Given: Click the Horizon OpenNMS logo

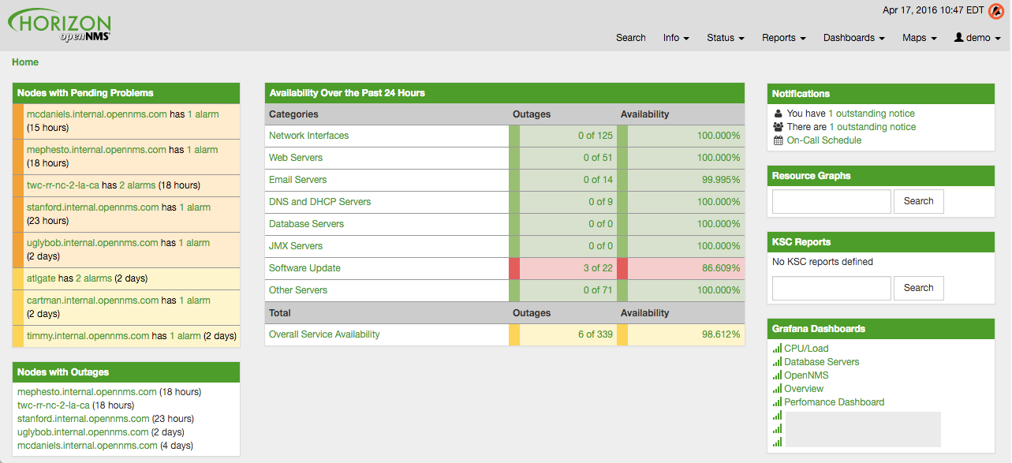Looking at the screenshot, I should [60, 25].
